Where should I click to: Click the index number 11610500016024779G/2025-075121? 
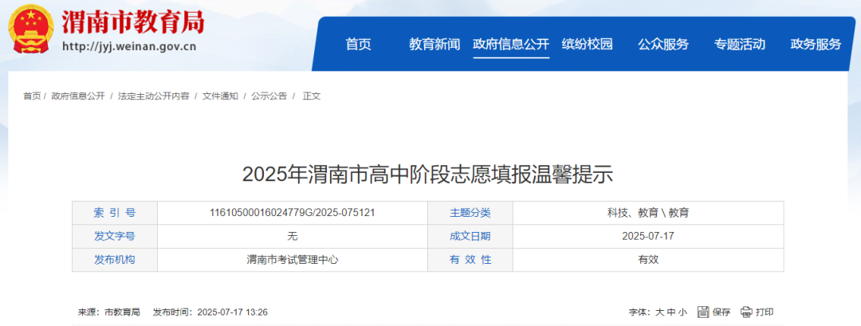click(293, 212)
